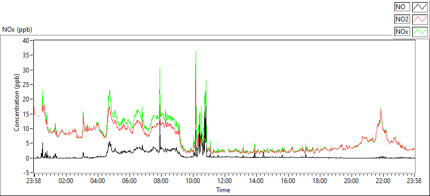Screen dimensions: 430x196
Task: Click the X-axis end time 23:58
Action: point(414,181)
